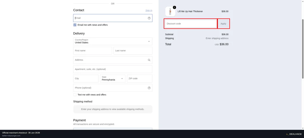This screenshot has height=138, width=304.
Task: Click the Apply discount button
Action: click(x=223, y=24)
